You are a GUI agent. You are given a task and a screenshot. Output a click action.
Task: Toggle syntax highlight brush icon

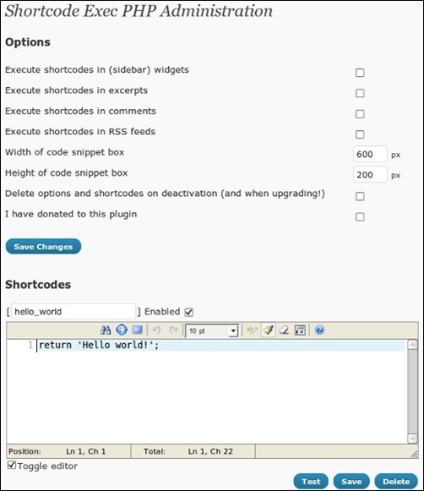coord(269,330)
